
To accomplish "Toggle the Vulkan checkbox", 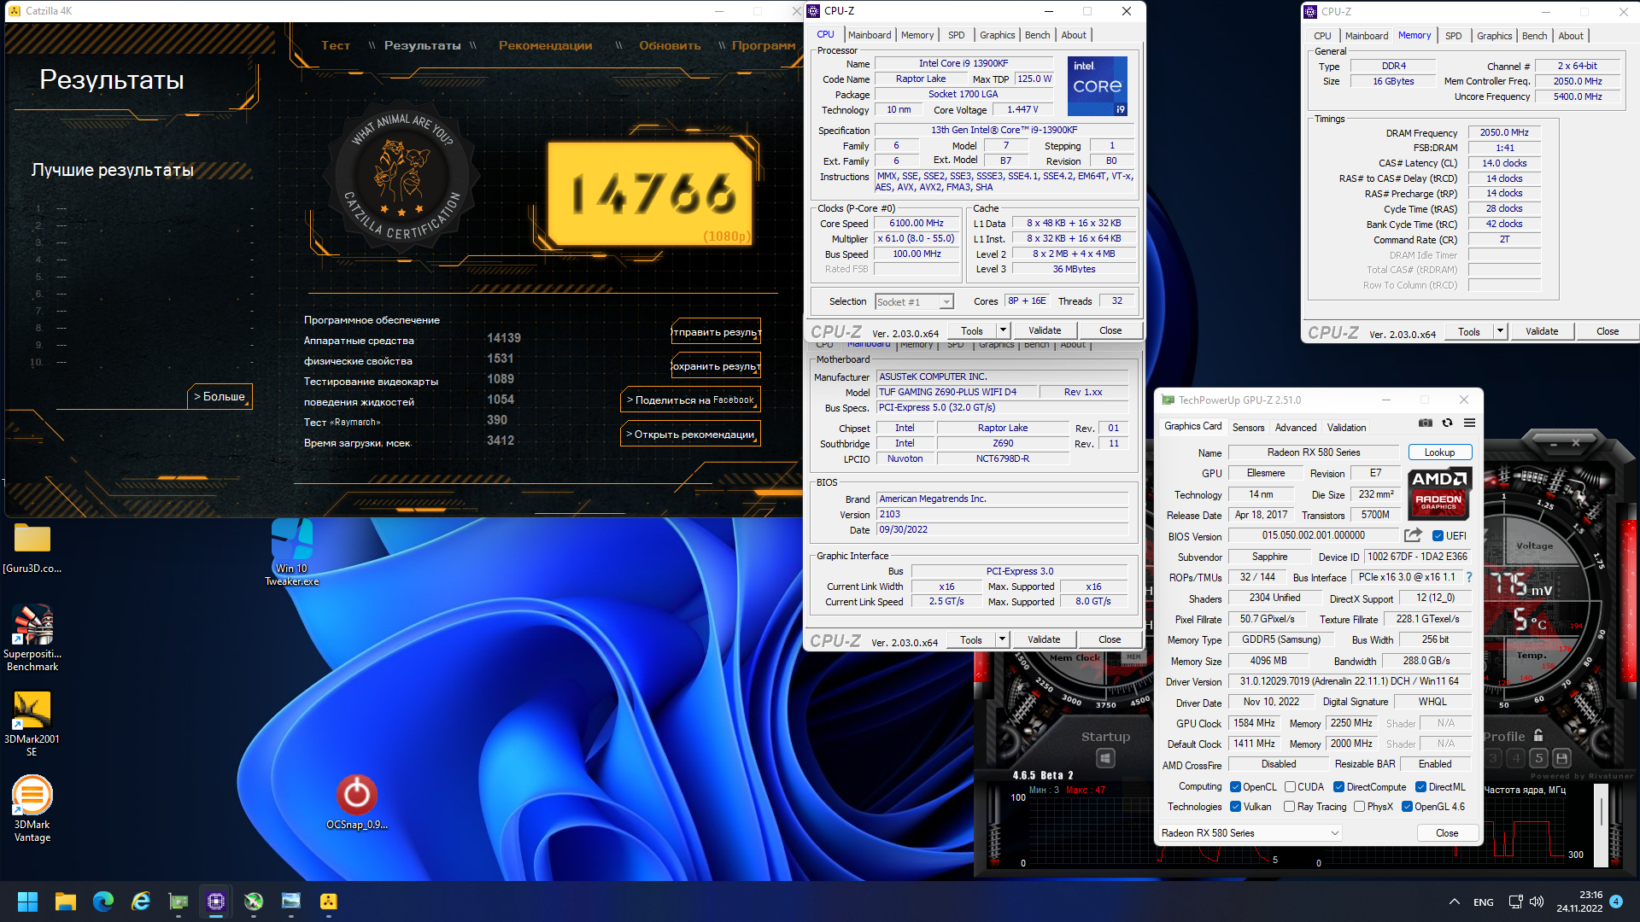I will 1235,807.
